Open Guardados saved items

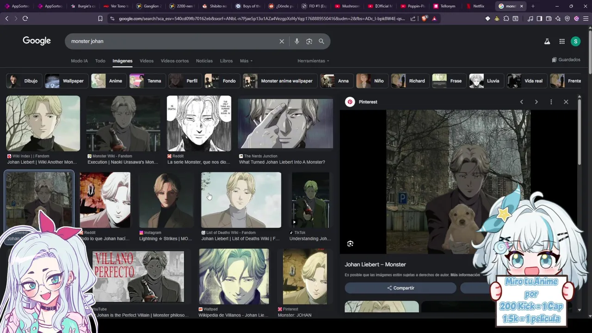(566, 60)
